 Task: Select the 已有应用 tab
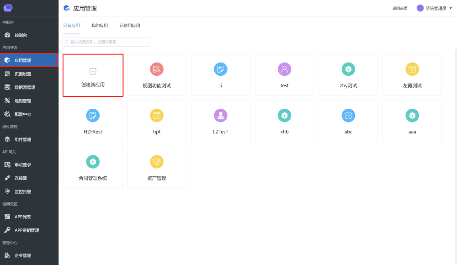click(x=71, y=26)
